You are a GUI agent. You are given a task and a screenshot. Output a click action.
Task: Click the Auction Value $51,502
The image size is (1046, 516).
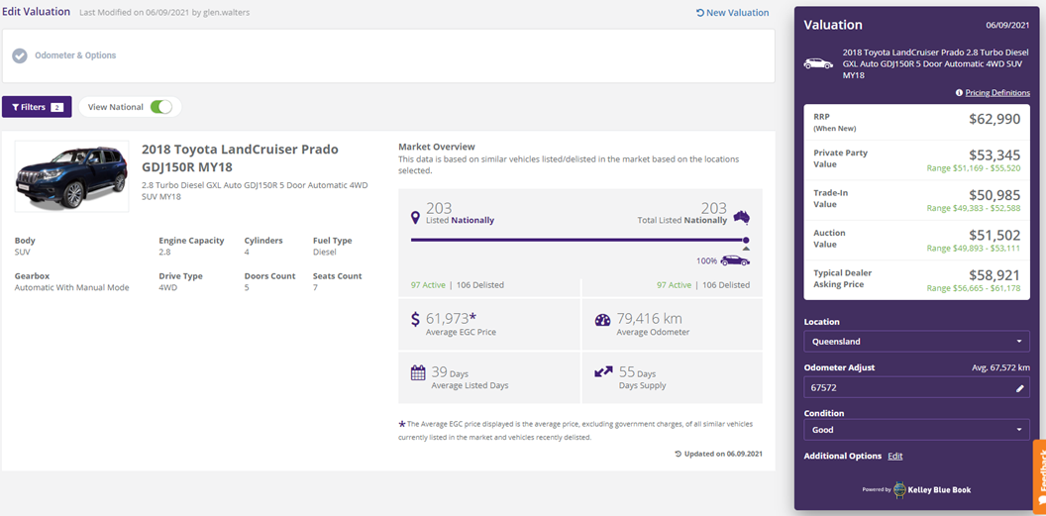(994, 236)
